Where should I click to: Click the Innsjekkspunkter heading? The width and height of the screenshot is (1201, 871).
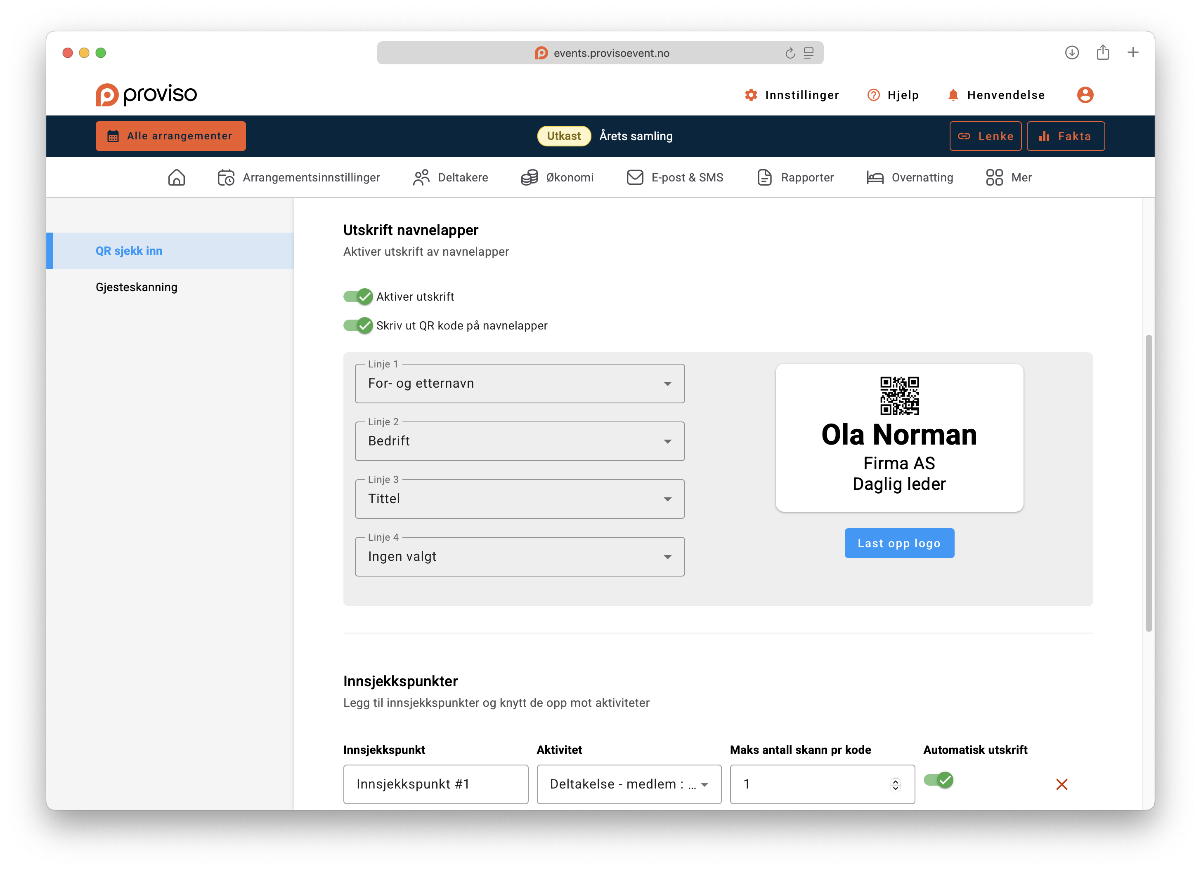coord(400,682)
